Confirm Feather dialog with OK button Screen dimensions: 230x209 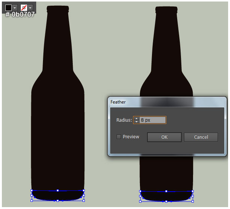(164, 137)
